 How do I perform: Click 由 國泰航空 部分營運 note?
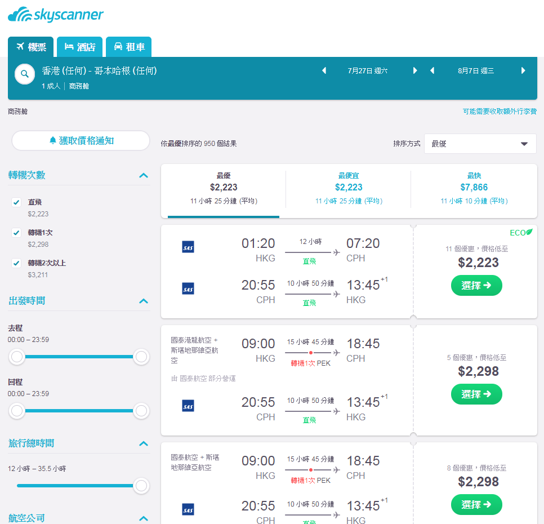tap(203, 379)
